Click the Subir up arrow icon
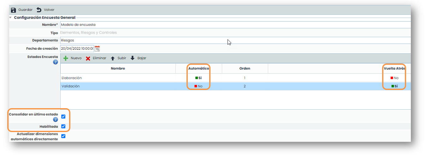The width and height of the screenshot is (432, 155). click(113, 58)
